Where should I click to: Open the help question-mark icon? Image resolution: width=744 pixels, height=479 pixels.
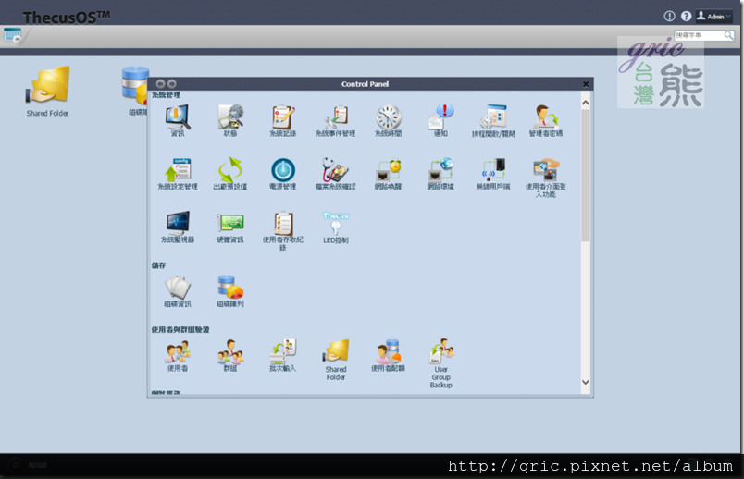686,16
